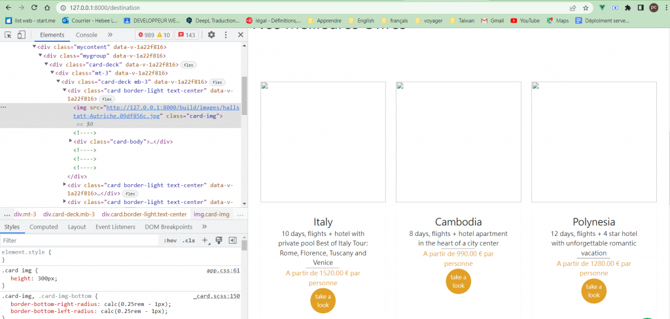The image size is (670, 319).
Task: Click the Italy take a look button
Action: point(323,301)
